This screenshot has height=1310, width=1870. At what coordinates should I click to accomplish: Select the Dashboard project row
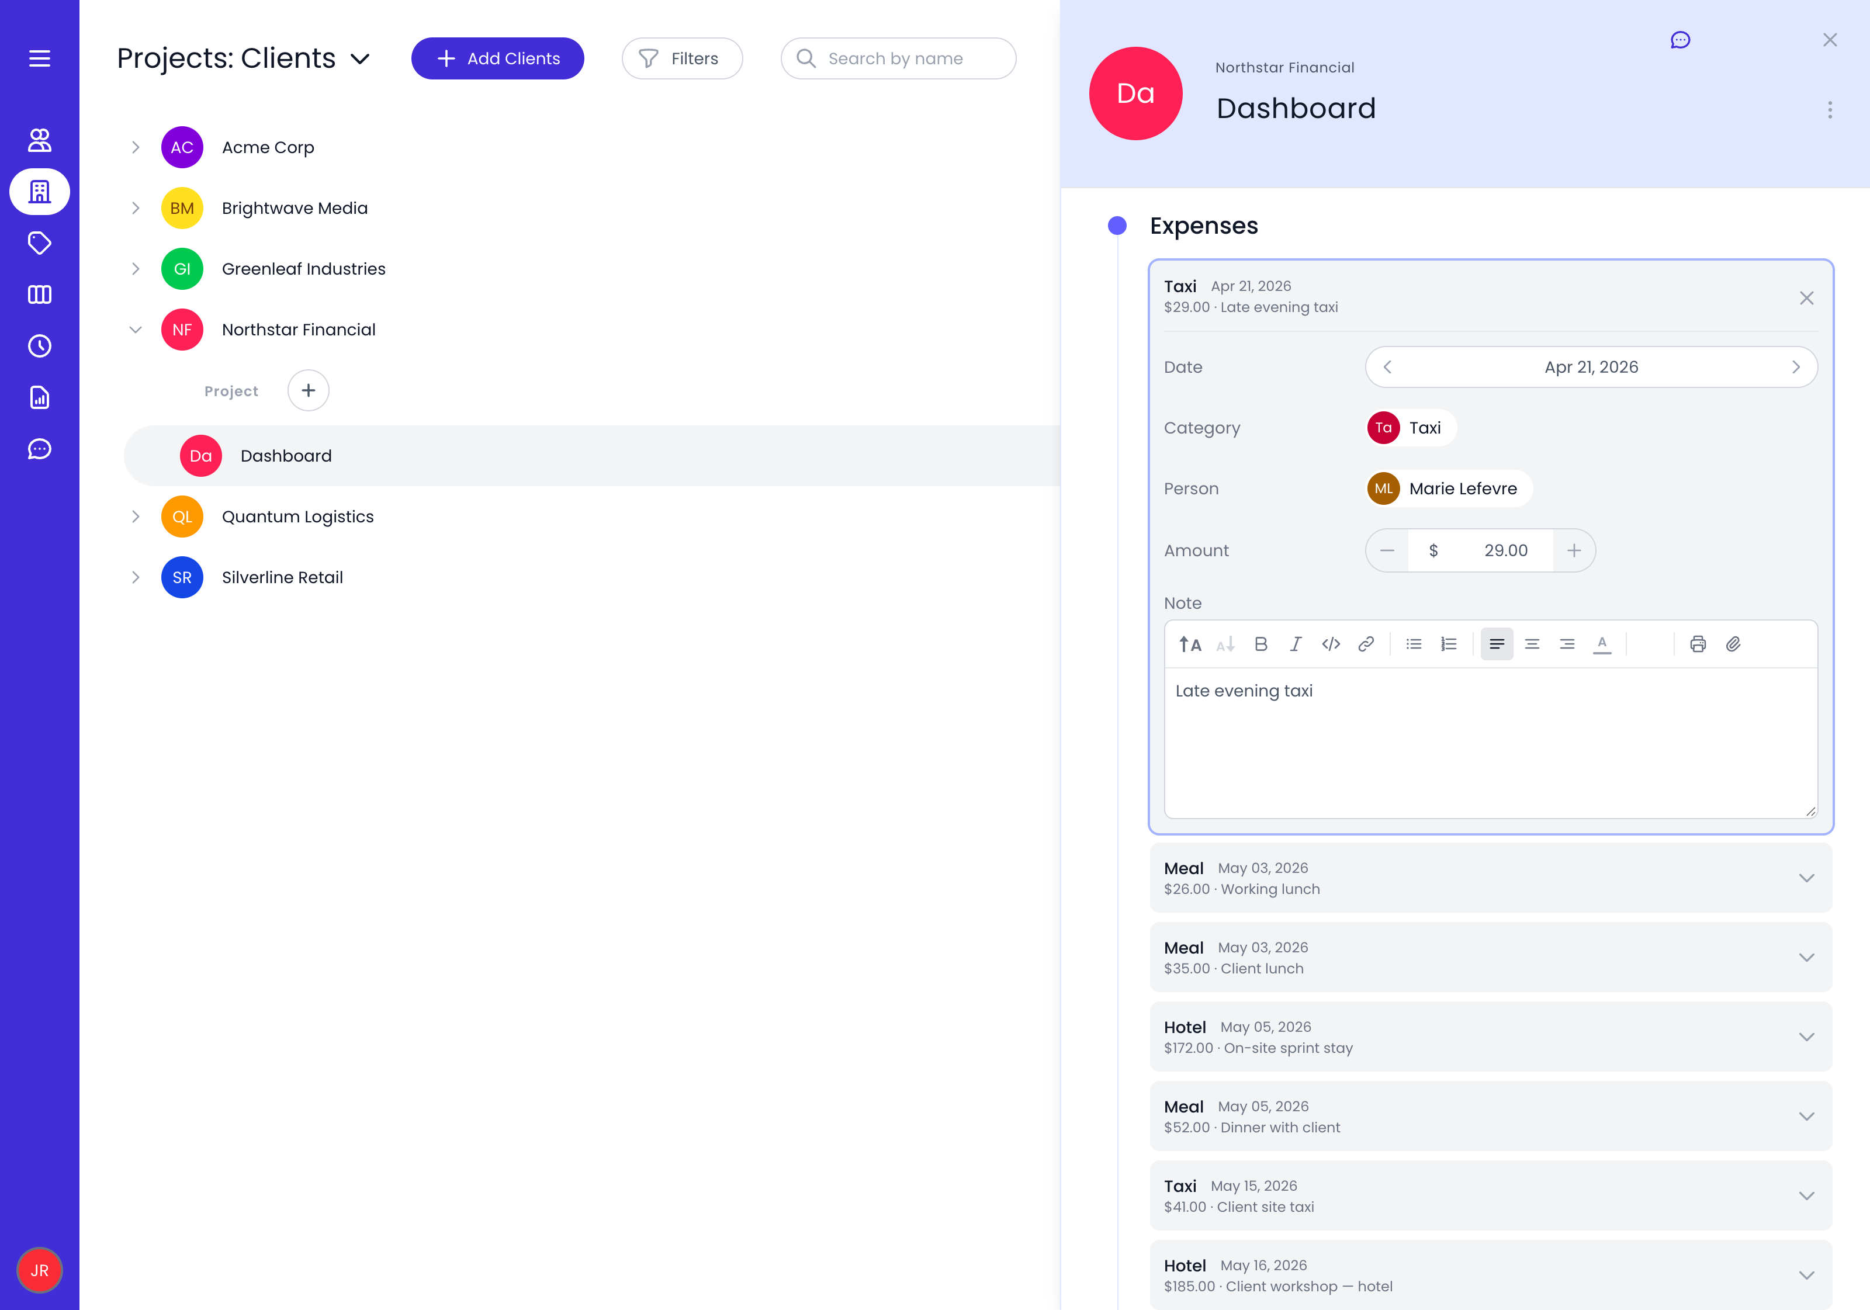pos(592,456)
